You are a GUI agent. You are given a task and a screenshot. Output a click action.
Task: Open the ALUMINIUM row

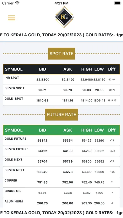(61, 203)
